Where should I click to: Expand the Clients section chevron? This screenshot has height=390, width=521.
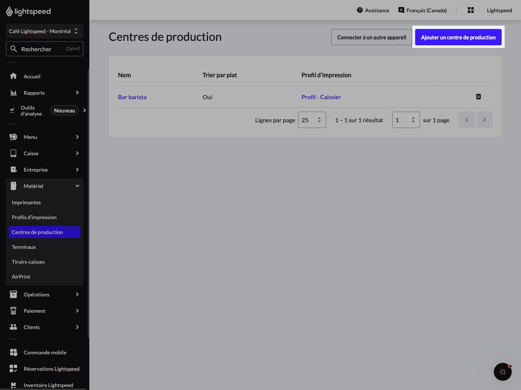tap(77, 327)
